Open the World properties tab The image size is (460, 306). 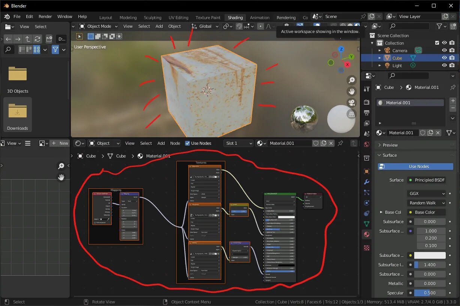(x=367, y=144)
